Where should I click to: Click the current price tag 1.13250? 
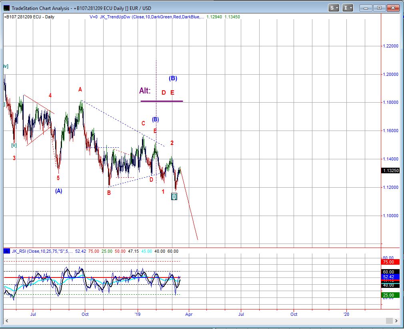point(390,170)
